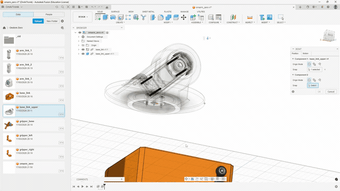Open the arm_link_1 design file
Image resolution: width=340 pixels, height=191 pixels.
click(34, 54)
